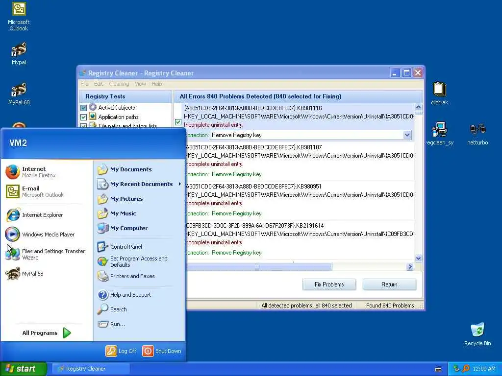Expand My Recent Documents submenu
Image resolution: width=502 pixels, height=376 pixels.
tap(139, 184)
